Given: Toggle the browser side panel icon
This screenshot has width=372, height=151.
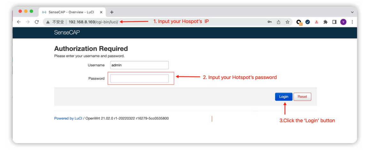Looking at the screenshot, I should [x=334, y=22].
